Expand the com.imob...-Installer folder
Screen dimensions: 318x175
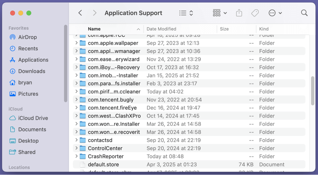(76, 75)
